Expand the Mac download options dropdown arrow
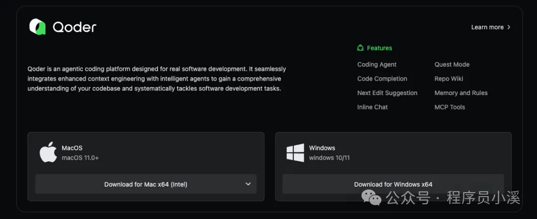The image size is (537, 219). (x=248, y=184)
